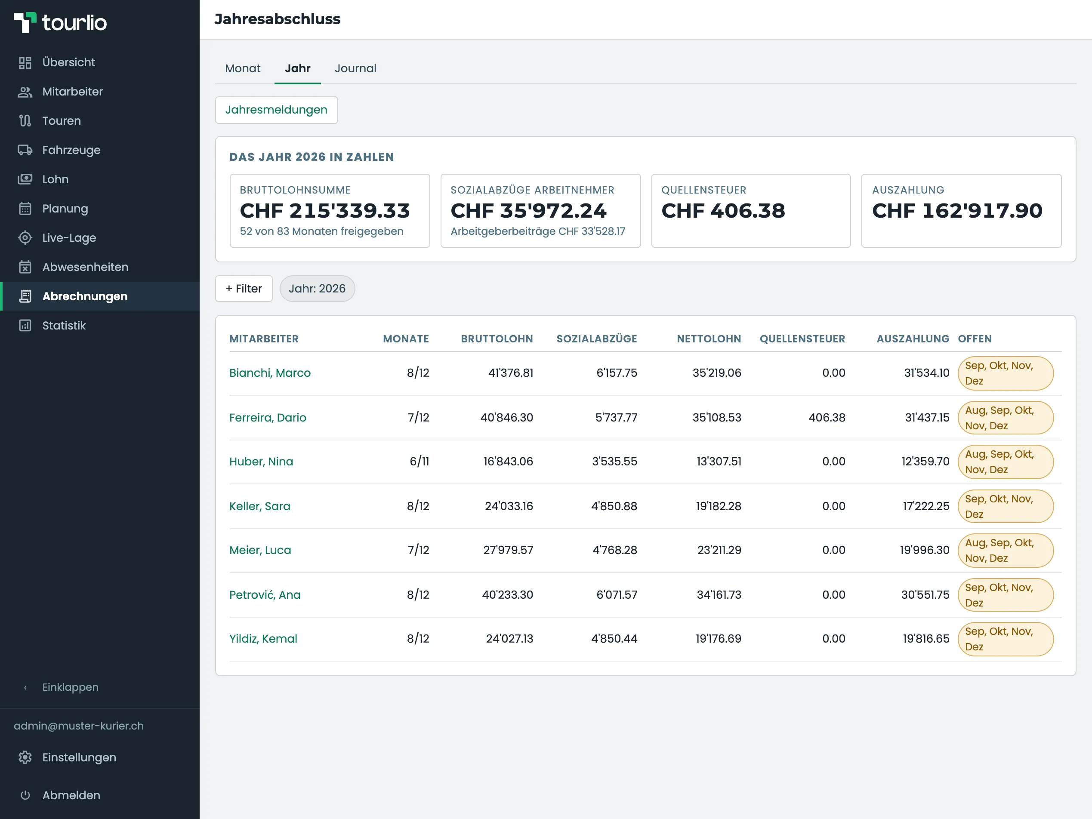This screenshot has width=1092, height=819.
Task: Open Übersicht dashboard icon in sidebar
Action: [x=25, y=63]
